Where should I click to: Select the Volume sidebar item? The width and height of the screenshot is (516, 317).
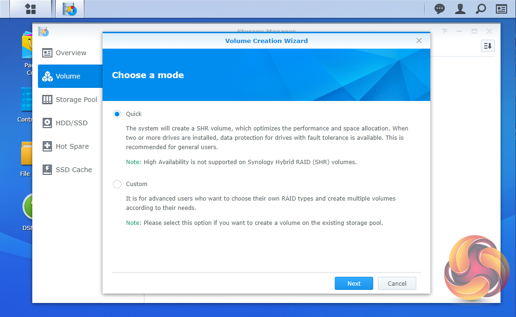70,76
